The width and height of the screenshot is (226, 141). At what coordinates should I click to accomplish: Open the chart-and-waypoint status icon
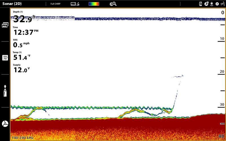pos(206,4)
